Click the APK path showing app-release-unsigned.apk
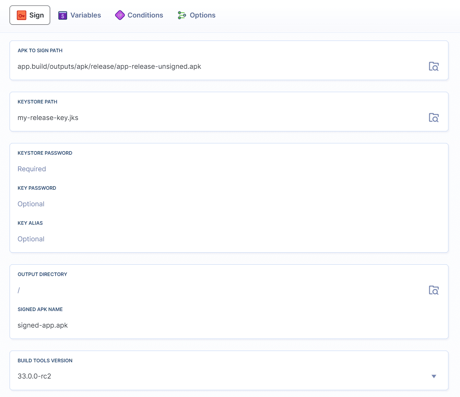The height and width of the screenshot is (397, 460). tap(109, 66)
